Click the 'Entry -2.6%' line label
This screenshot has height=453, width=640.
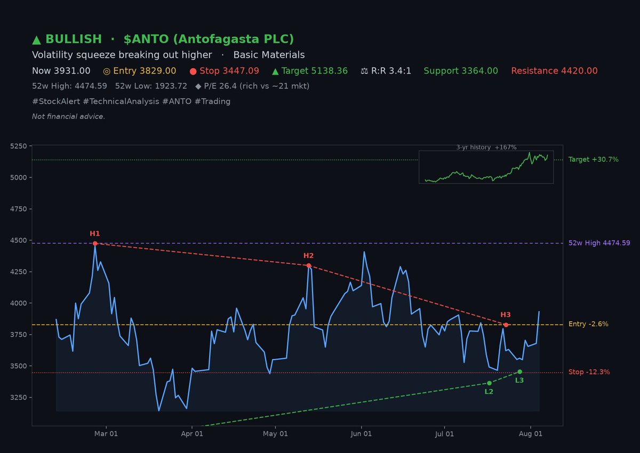coord(588,324)
